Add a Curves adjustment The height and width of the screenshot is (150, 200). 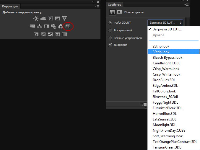50,19
